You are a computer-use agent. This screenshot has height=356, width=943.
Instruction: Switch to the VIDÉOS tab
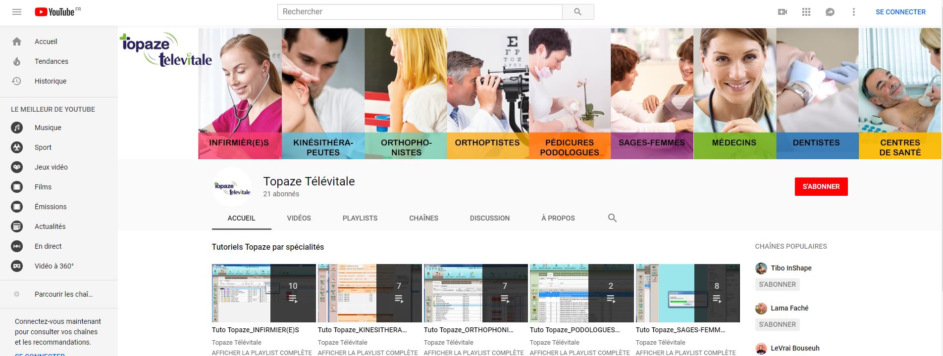[299, 218]
